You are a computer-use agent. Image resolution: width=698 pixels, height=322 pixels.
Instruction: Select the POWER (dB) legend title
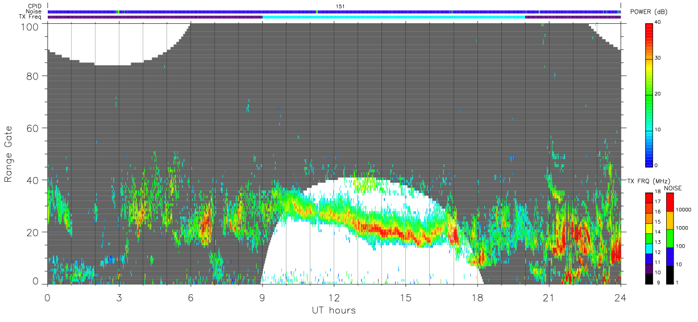(x=649, y=12)
